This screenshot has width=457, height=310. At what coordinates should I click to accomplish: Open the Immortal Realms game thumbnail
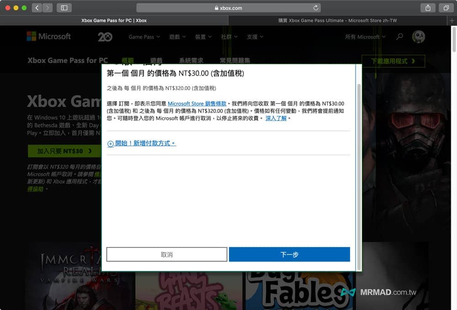79,276
